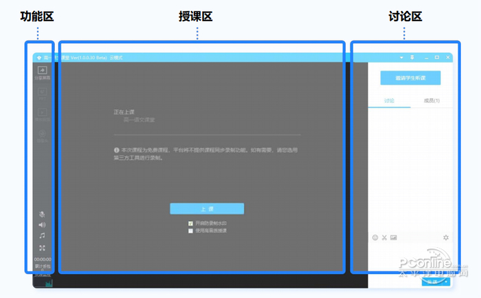Click the 云模式 text in the title bar

point(116,58)
